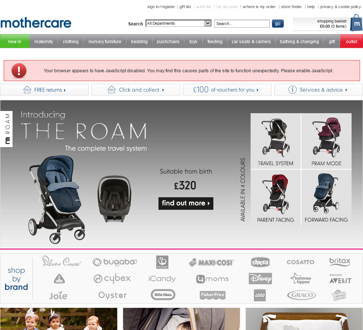Open the Fisher-Price brand logo
This screenshot has width=363, height=330.
(x=213, y=295)
